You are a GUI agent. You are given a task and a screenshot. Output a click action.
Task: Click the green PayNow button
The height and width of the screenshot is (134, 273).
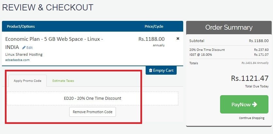tap(244, 104)
